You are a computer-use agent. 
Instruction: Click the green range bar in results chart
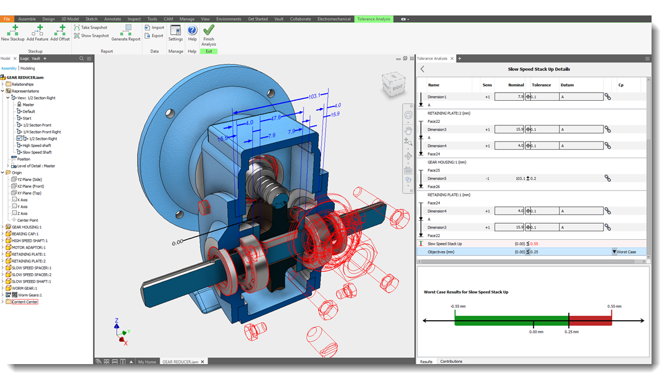[511, 321]
